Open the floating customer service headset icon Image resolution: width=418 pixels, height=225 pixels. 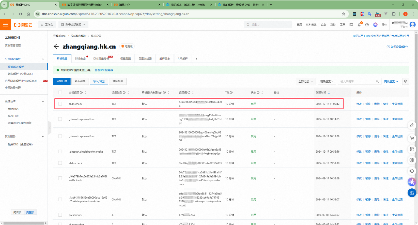(x=412, y=171)
